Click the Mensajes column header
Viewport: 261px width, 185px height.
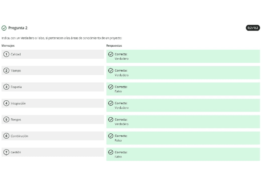click(8, 46)
